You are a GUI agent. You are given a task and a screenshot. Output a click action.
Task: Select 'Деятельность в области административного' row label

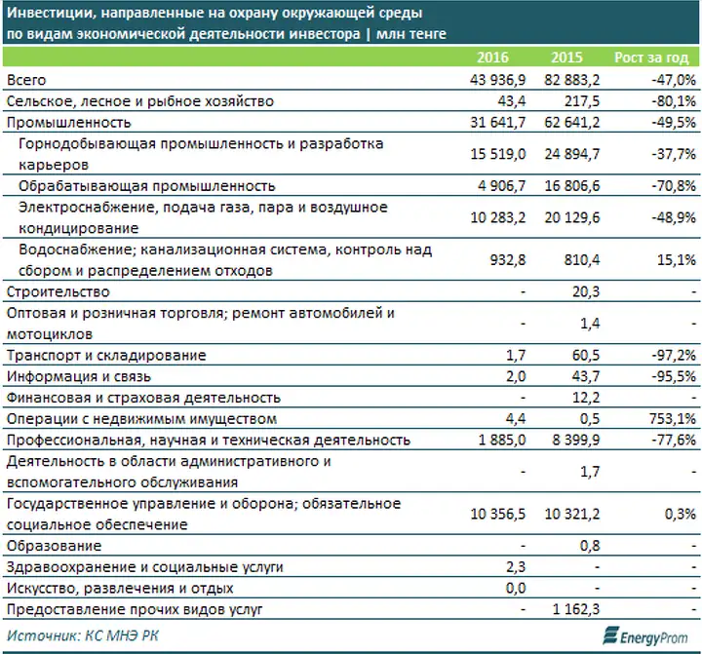point(169,472)
